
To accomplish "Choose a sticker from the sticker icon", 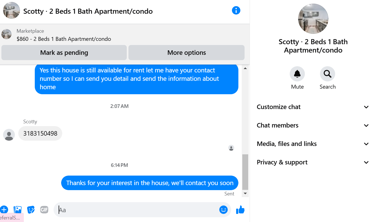I will [x=31, y=209].
